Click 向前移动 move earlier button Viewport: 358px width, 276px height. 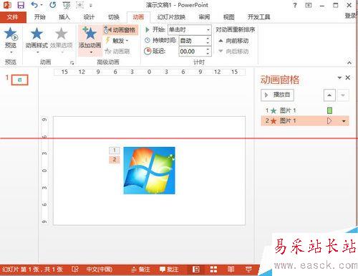coord(233,41)
